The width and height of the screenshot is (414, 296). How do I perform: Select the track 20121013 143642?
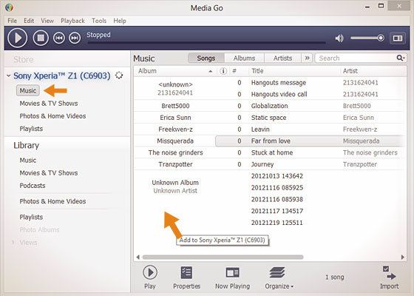pos(277,176)
